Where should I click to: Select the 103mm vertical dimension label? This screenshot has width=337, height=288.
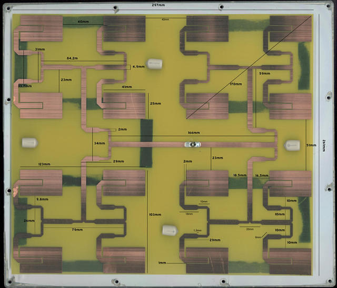pos(155,214)
